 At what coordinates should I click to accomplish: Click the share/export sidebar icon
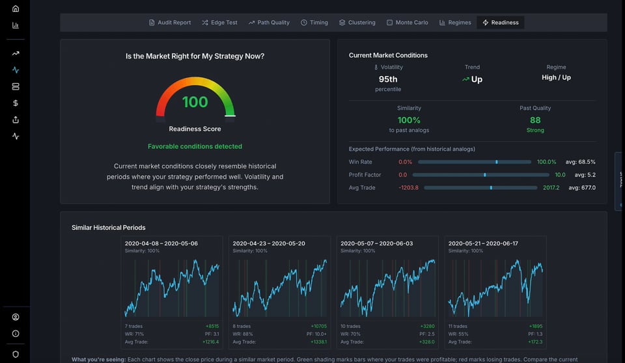point(16,119)
